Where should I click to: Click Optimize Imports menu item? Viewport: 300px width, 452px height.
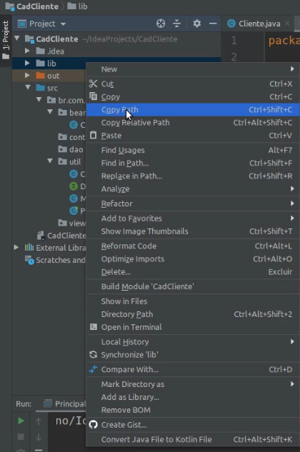pyautogui.click(x=193, y=259)
